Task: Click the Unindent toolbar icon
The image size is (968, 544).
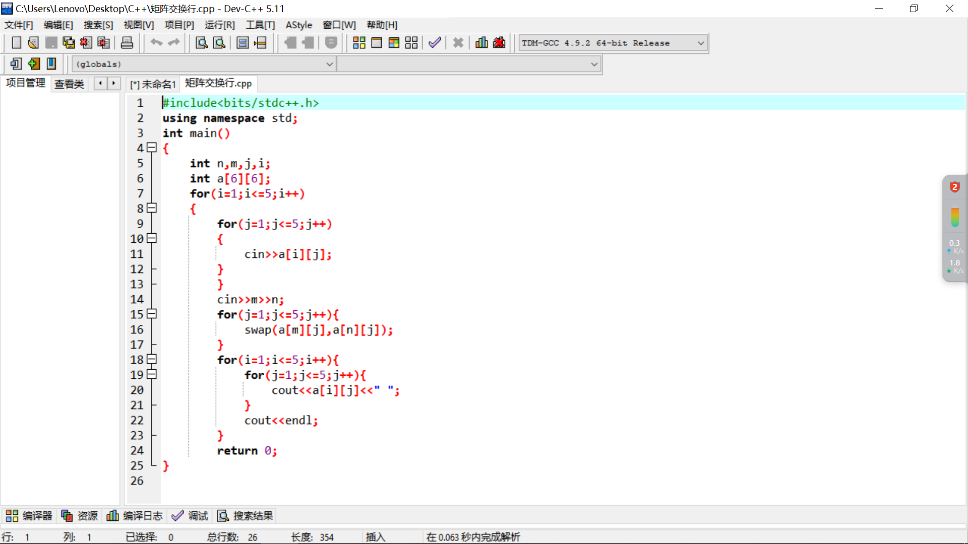Action: click(x=308, y=43)
